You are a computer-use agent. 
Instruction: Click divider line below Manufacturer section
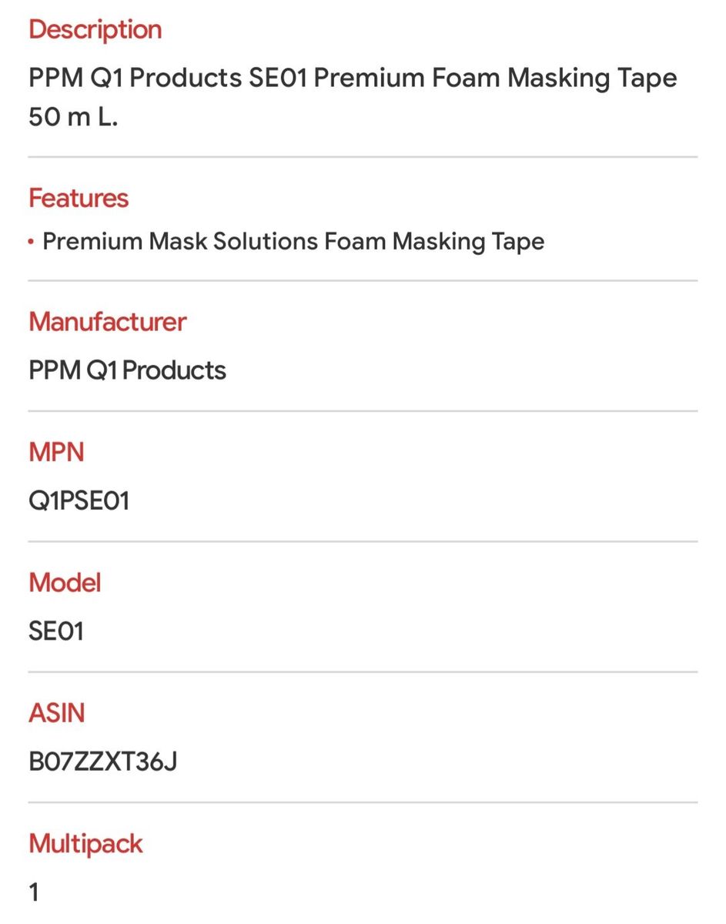tap(363, 411)
